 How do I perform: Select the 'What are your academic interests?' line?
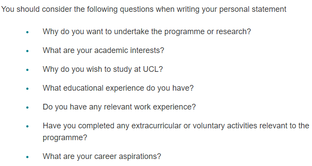pyautogui.click(x=103, y=50)
